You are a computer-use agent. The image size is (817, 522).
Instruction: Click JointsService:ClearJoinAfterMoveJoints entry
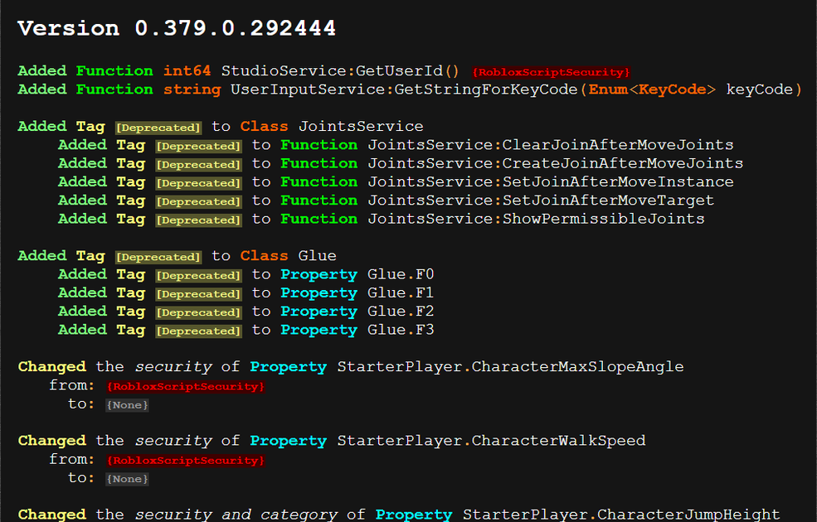coord(550,145)
